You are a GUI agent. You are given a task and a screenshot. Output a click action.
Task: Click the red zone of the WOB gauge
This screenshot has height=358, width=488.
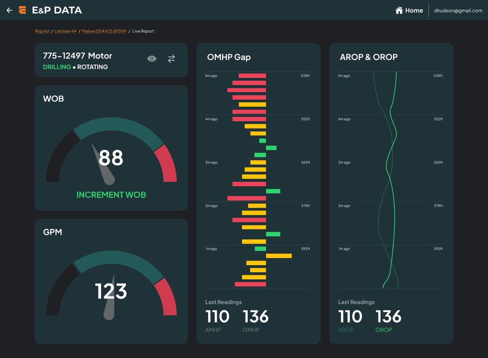166,164
